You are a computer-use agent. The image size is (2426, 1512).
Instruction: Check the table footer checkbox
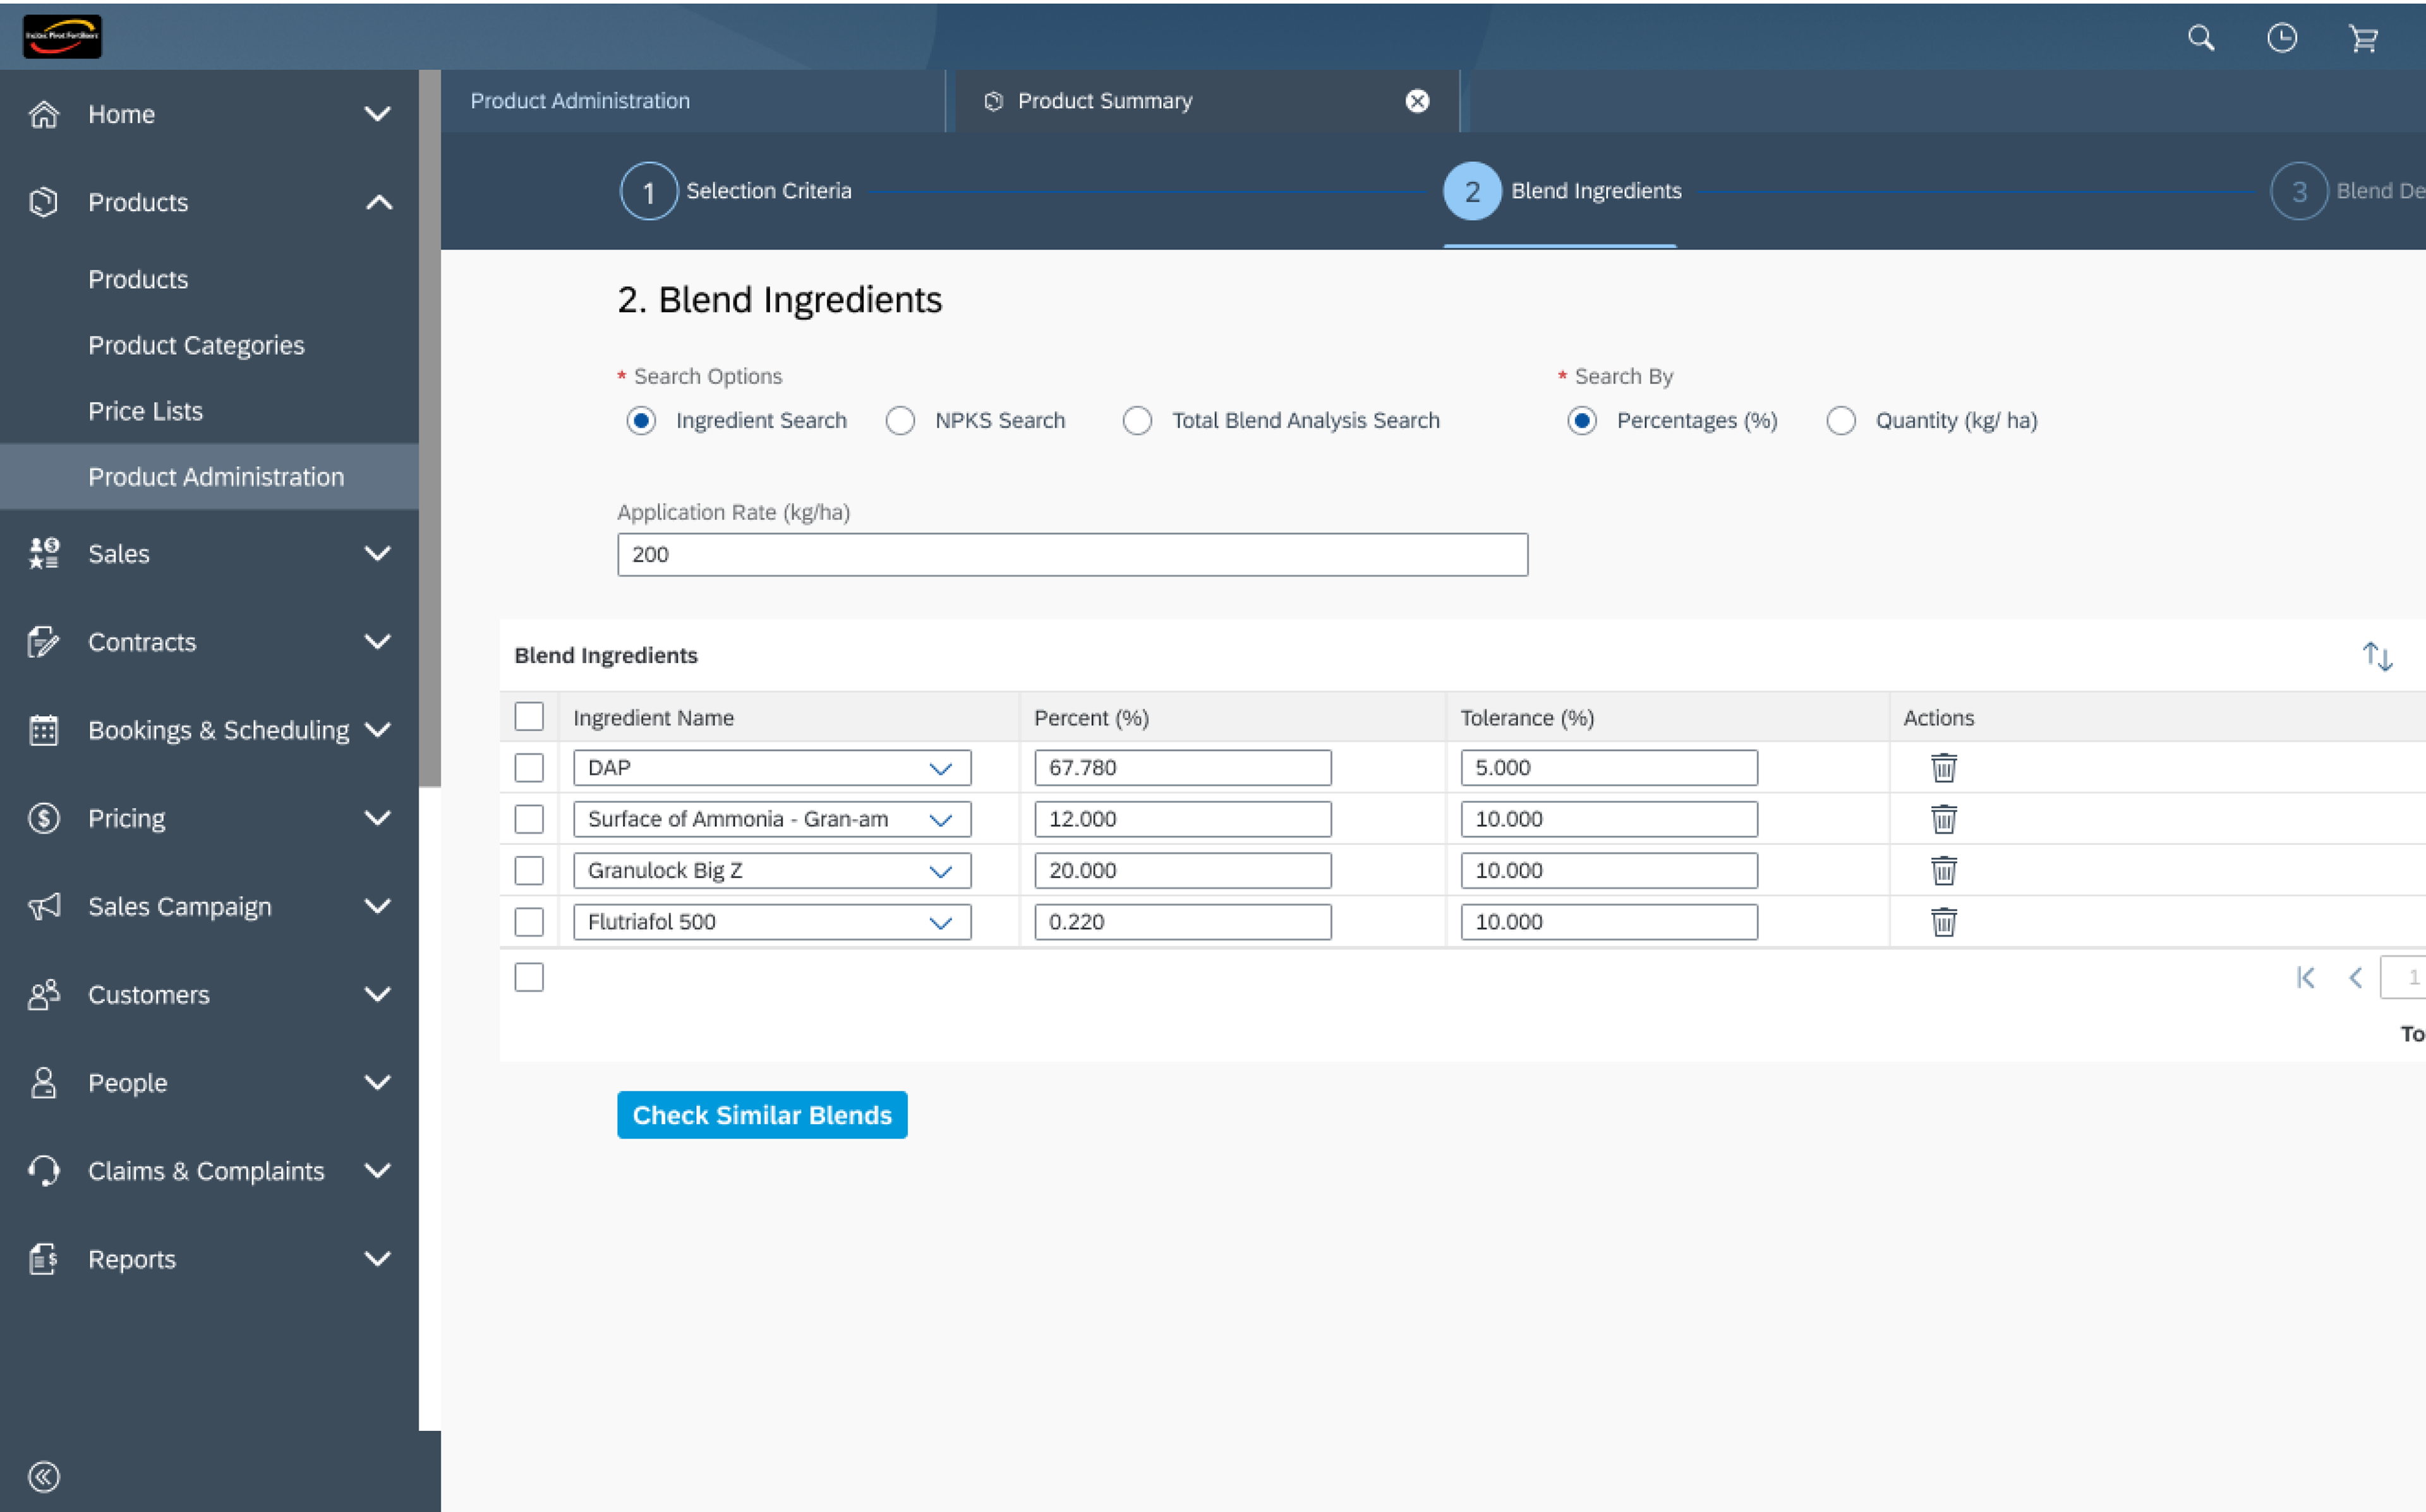coord(529,977)
